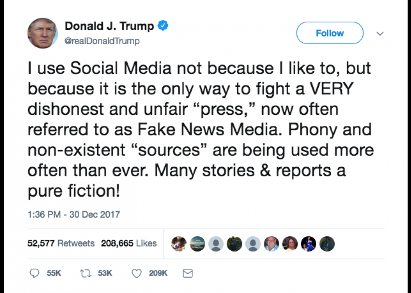Like the tweet with the heart icon
The height and width of the screenshot is (293, 411).
[137, 273]
